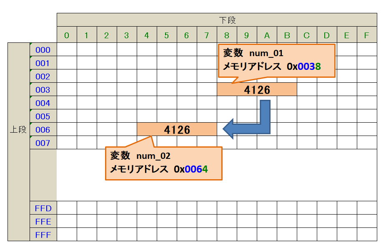This screenshot has height=247, width=386.
Task: Select row header 006
Action: point(43,130)
